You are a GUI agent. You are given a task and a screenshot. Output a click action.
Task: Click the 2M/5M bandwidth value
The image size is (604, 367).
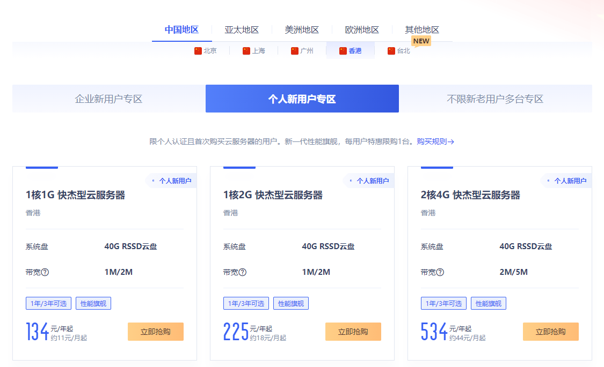point(514,272)
